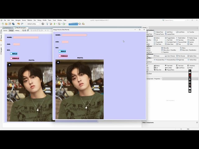Undo the last action from the toolbar
Image resolution: width=199 pixels, height=149 pixels.
(19, 24)
